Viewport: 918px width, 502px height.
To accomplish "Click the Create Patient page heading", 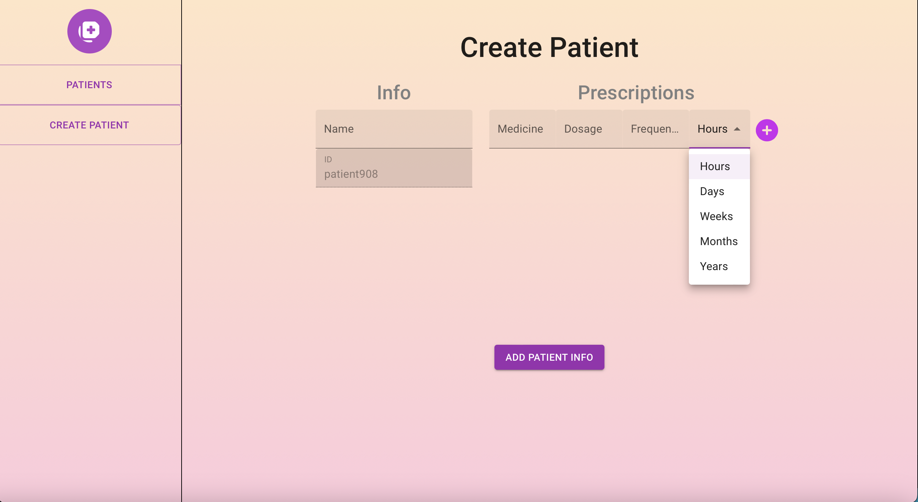I will tap(549, 47).
